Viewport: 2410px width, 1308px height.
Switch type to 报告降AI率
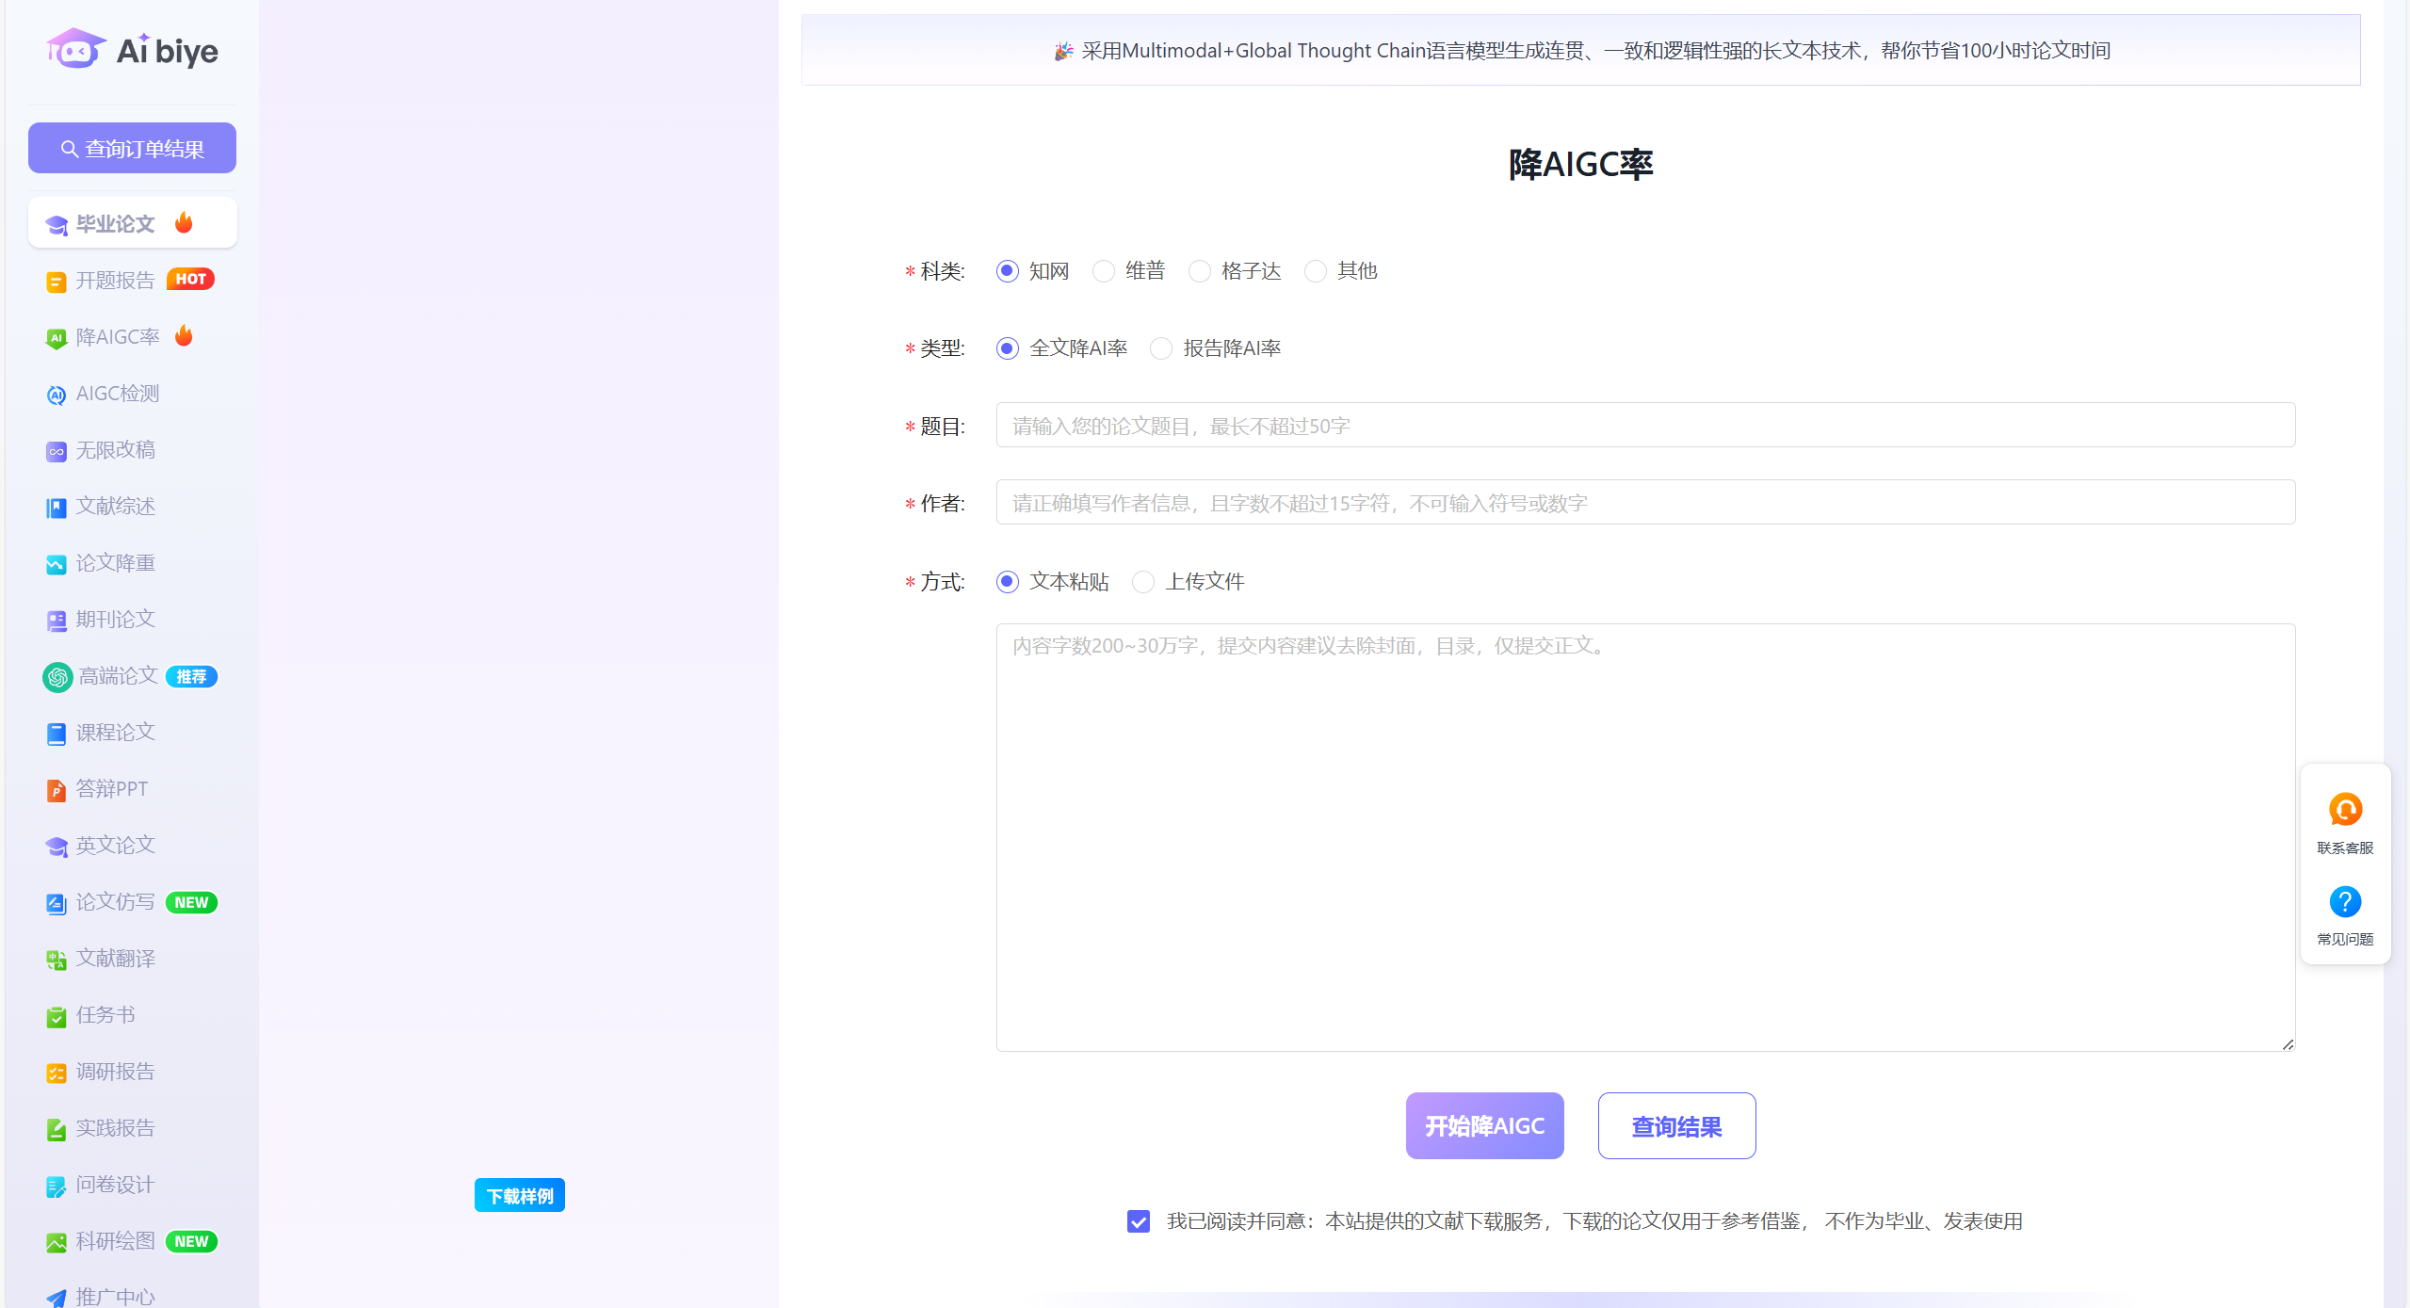(1161, 348)
